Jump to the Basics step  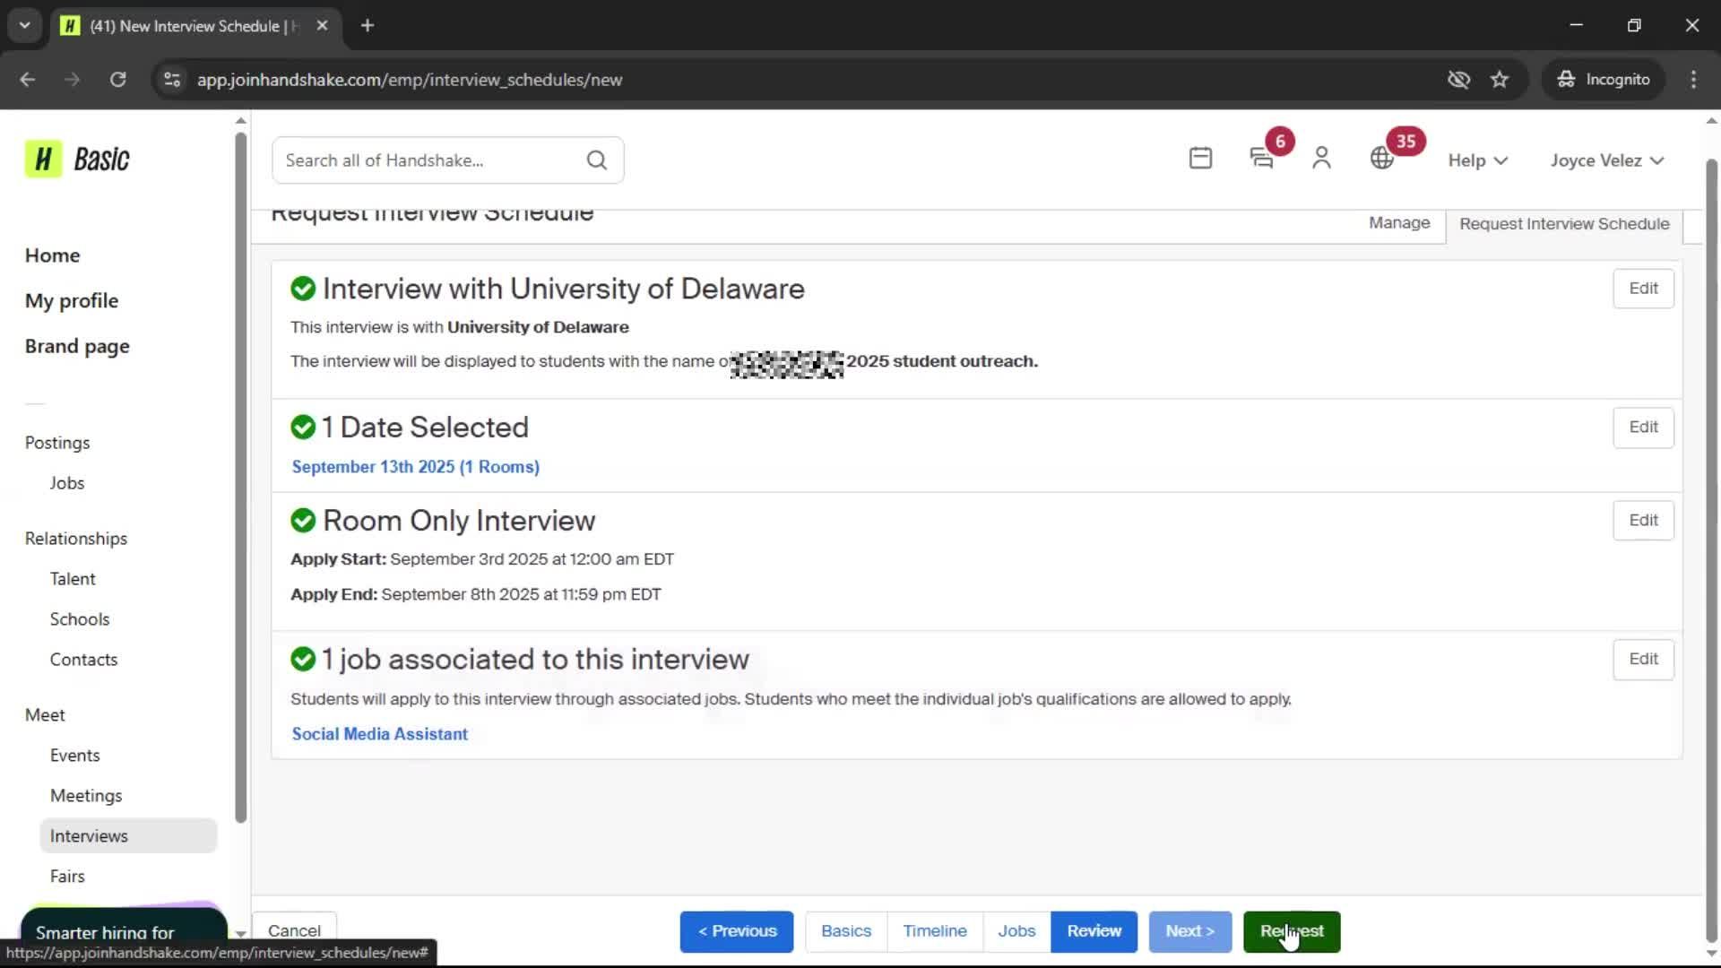(846, 931)
